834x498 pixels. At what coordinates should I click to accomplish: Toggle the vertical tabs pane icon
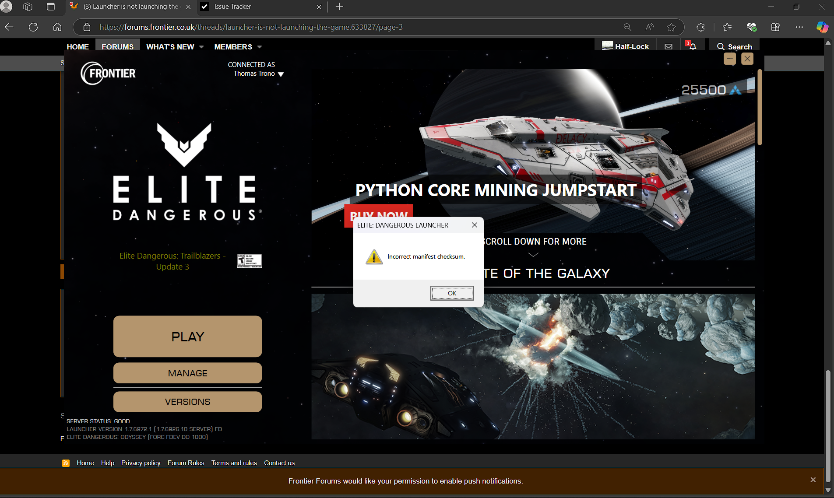[51, 7]
